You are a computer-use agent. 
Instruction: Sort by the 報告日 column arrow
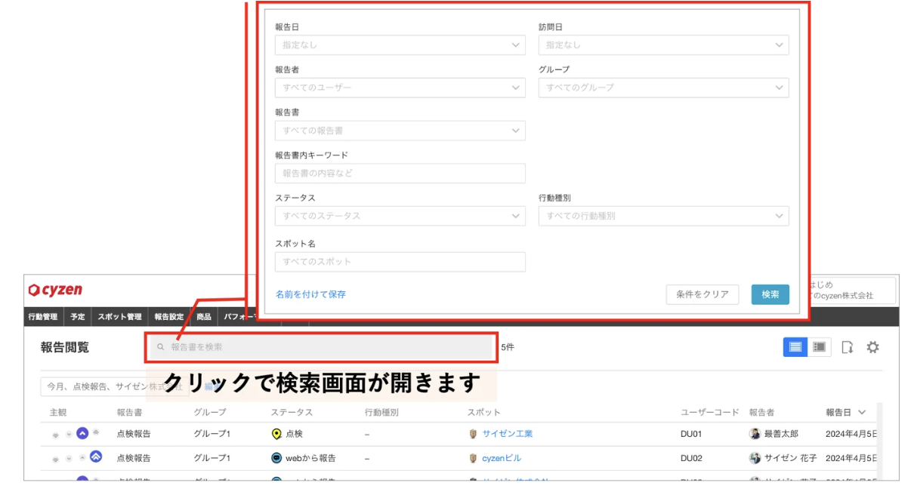click(x=861, y=413)
